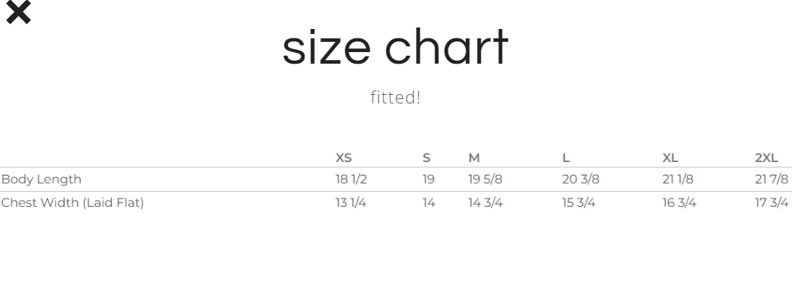The width and height of the screenshot is (792, 301).
Task: Click the 'size chart' heading
Action: pos(395,47)
